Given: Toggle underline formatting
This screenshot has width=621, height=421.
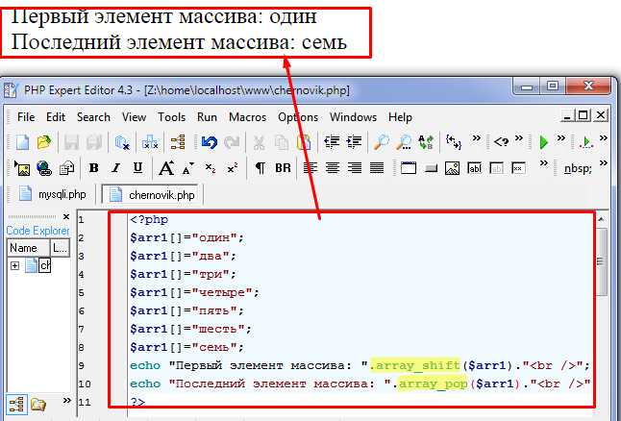Looking at the screenshot, I should 138,168.
